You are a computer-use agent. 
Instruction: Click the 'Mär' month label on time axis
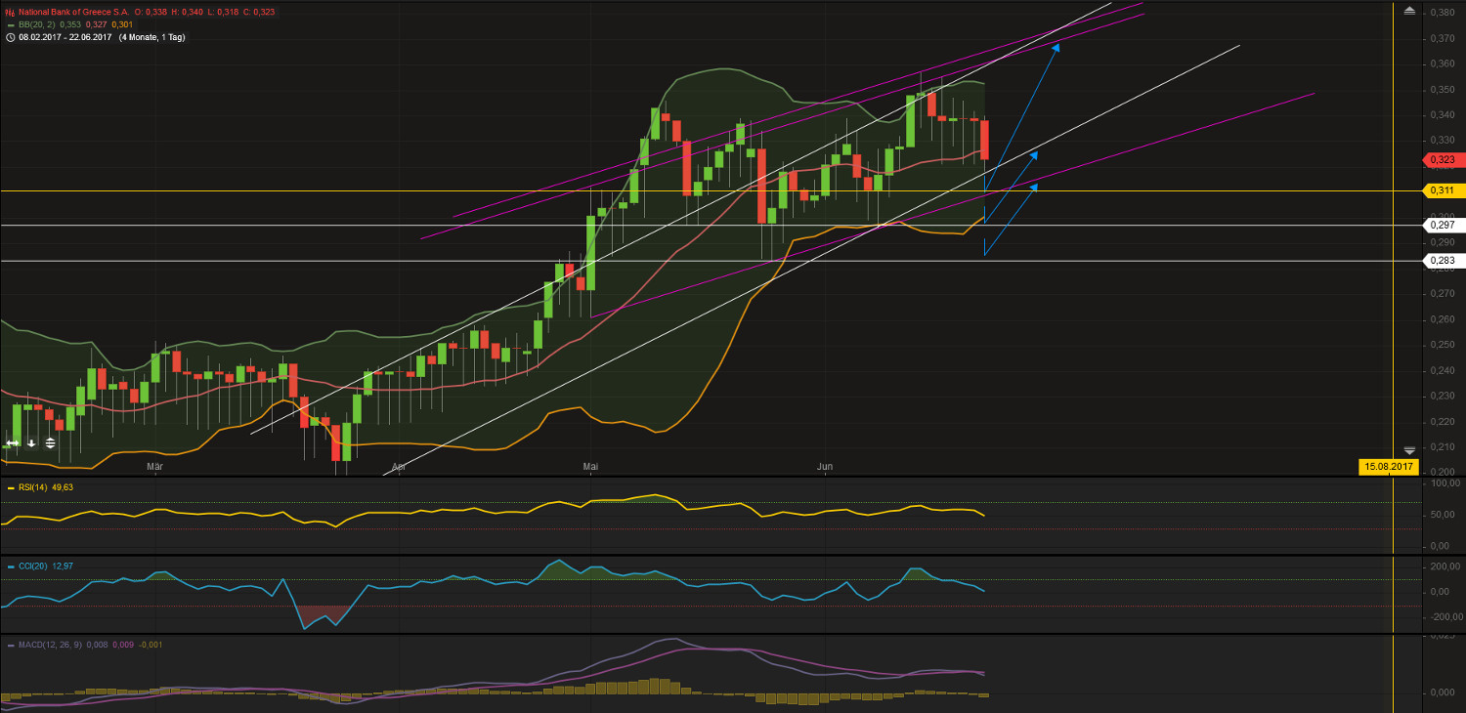tap(153, 468)
